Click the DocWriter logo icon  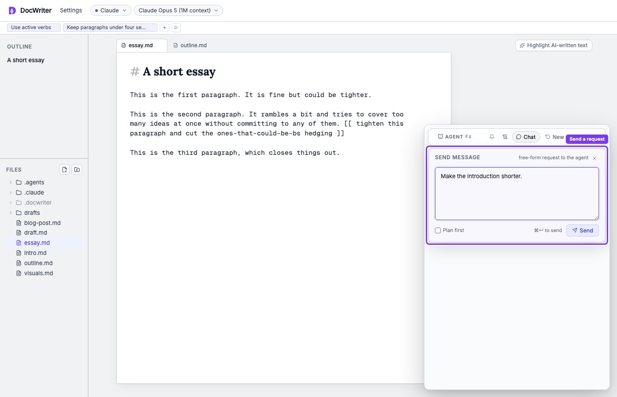[12, 10]
